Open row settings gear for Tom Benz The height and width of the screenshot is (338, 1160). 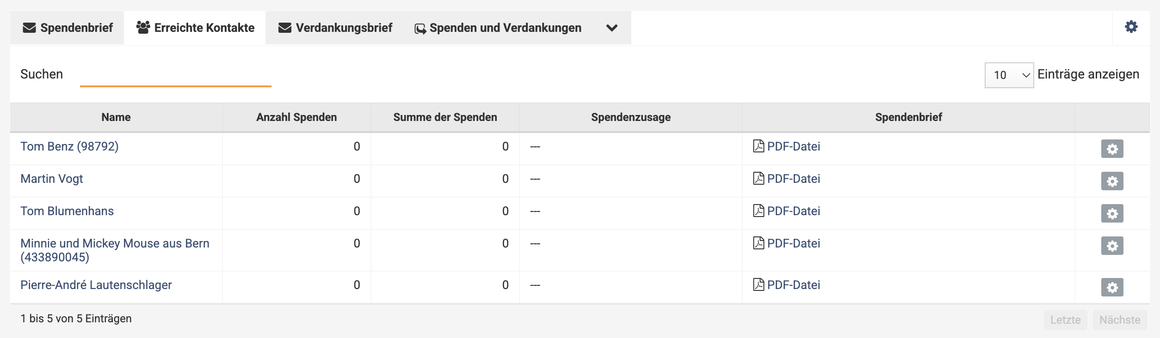click(1112, 149)
